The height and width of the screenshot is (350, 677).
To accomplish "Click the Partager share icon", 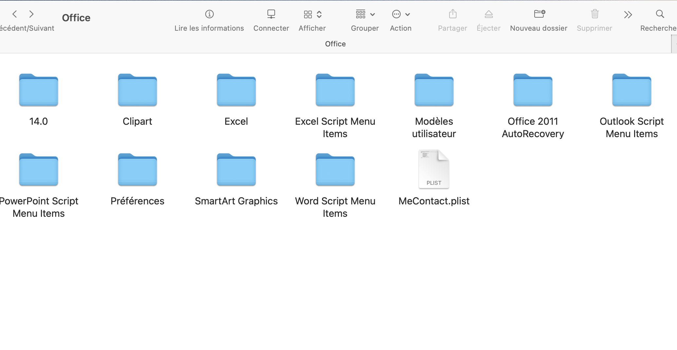I will tap(453, 14).
